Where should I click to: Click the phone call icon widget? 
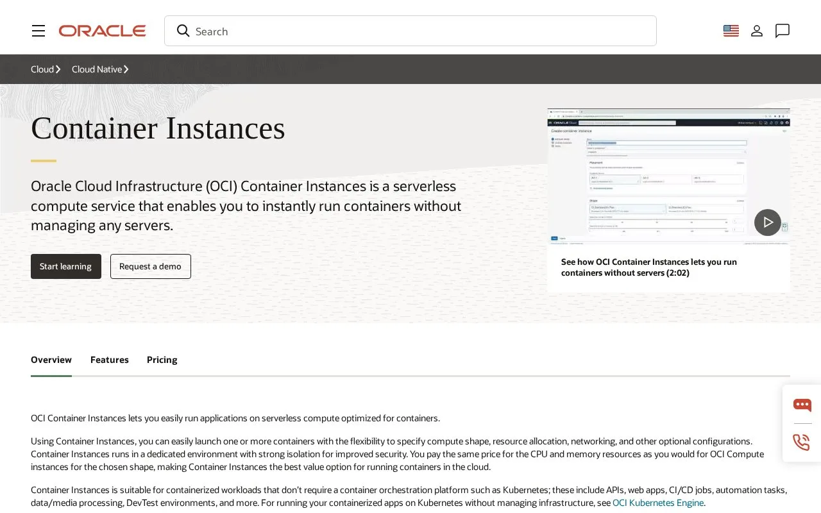pos(802,442)
